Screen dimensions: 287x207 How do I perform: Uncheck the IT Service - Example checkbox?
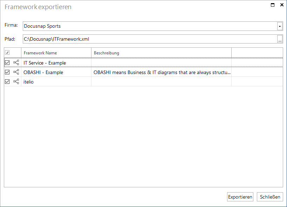7,63
